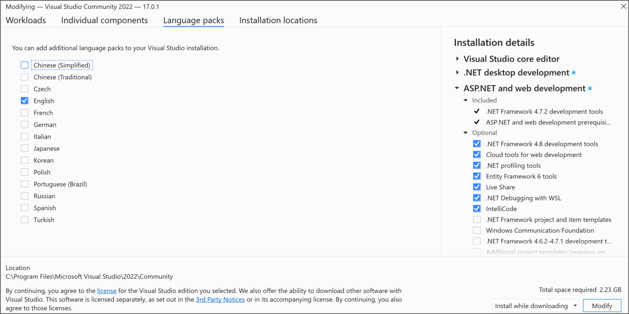Switch to Installation locations tab

click(278, 20)
